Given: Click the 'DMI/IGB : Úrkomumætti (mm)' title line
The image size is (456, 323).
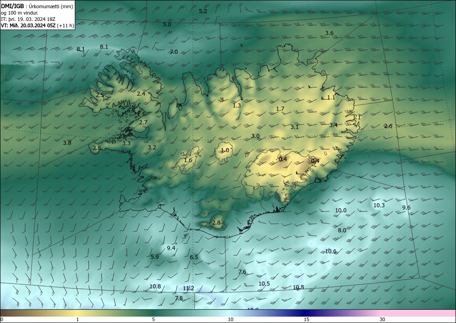Looking at the screenshot, I should tap(37, 6).
